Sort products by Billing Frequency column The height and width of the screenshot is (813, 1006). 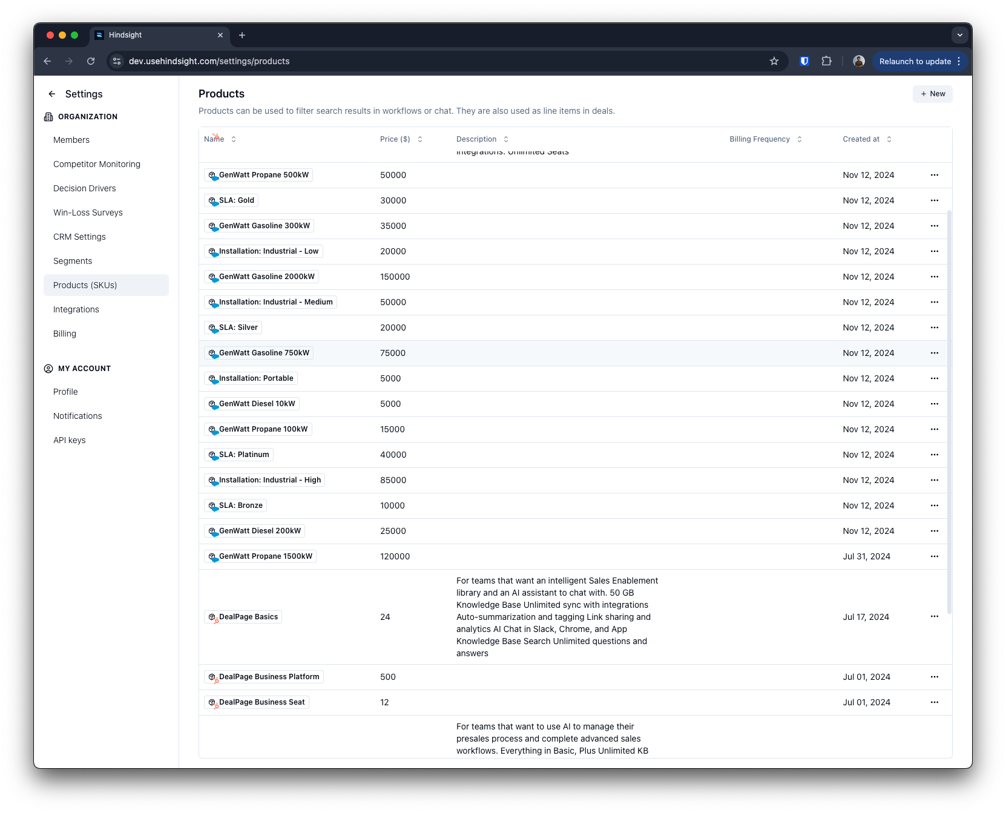tap(766, 139)
